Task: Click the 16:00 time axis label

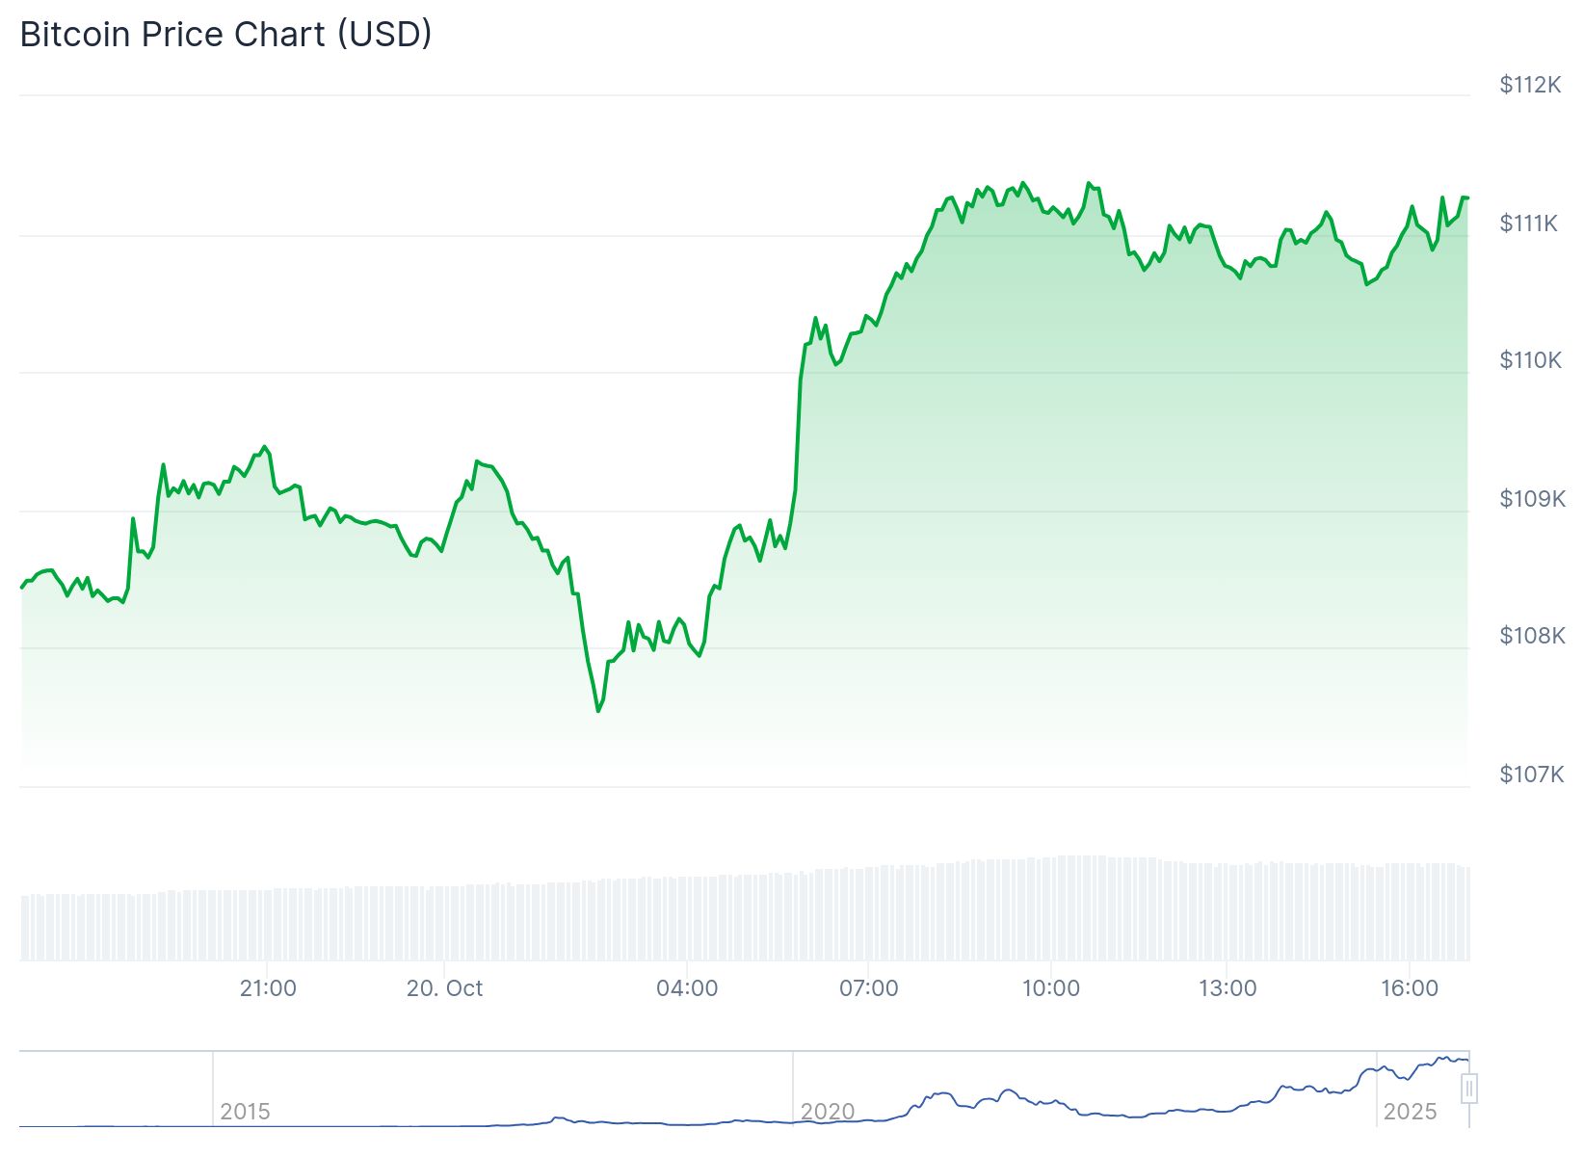Action: [1410, 988]
